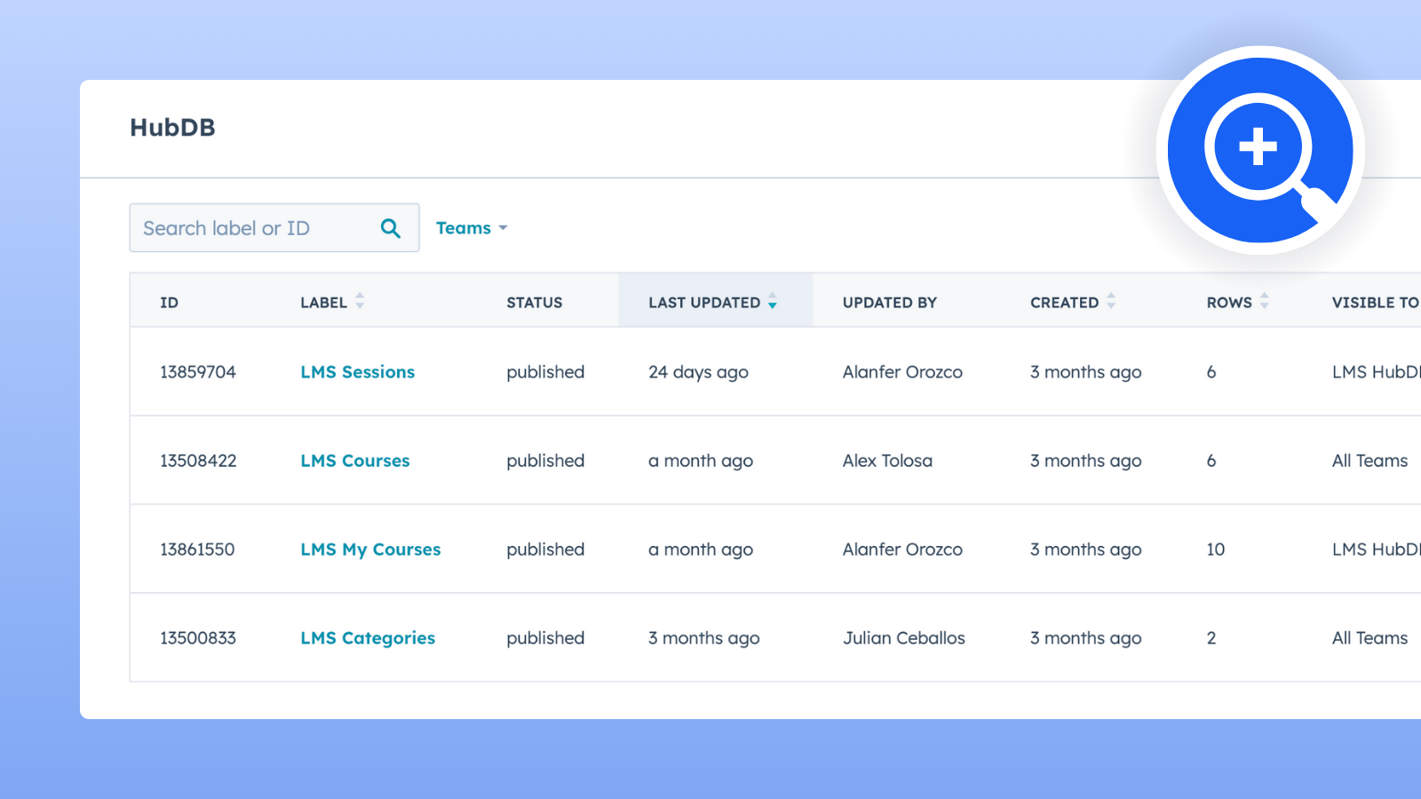Open the LMS Categories table
This screenshot has width=1421, height=799.
368,638
